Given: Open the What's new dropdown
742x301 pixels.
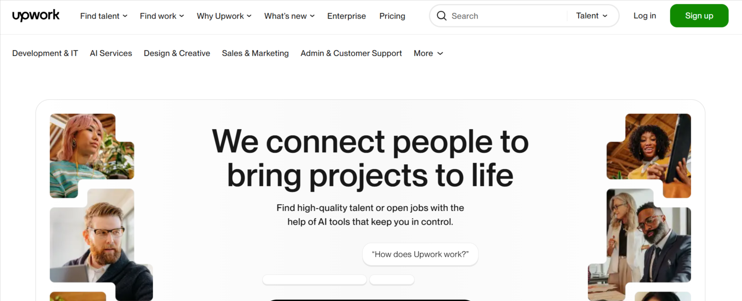Looking at the screenshot, I should pyautogui.click(x=289, y=16).
